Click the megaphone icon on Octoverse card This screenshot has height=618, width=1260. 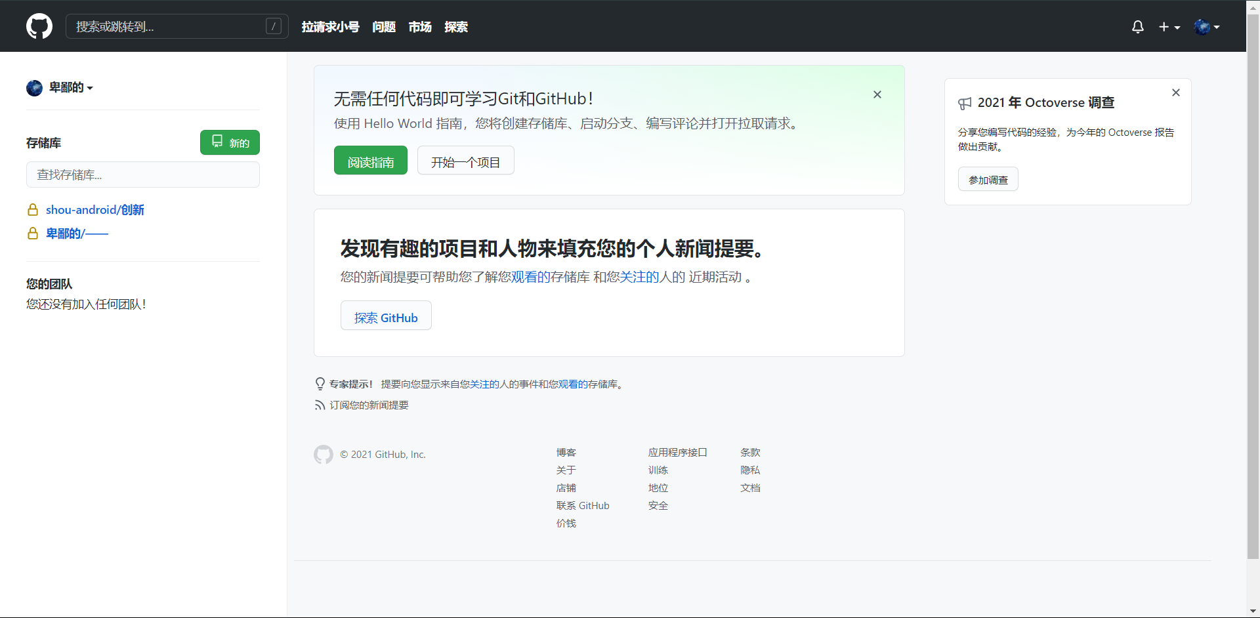965,103
